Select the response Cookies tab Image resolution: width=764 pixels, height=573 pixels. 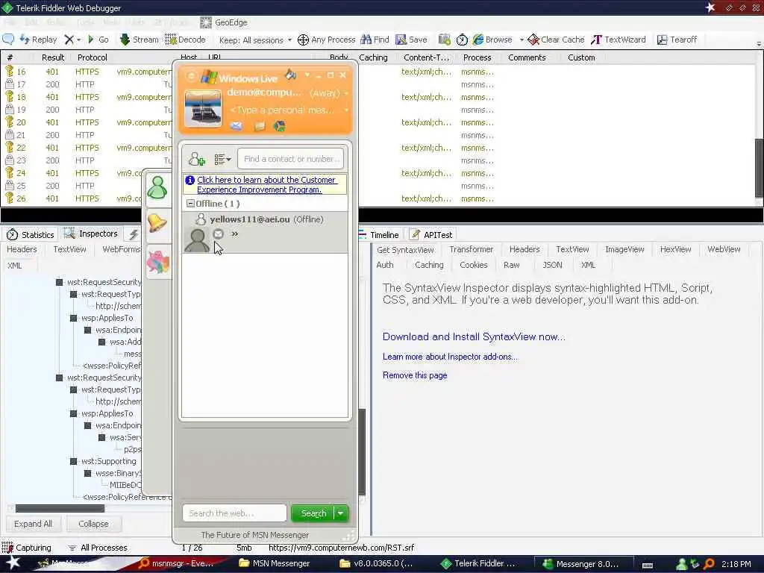[x=473, y=265]
